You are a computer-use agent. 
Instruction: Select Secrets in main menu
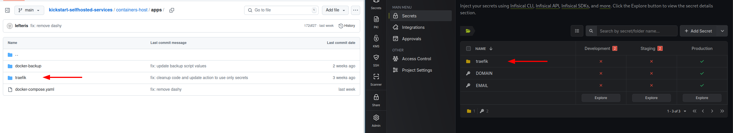point(421,16)
